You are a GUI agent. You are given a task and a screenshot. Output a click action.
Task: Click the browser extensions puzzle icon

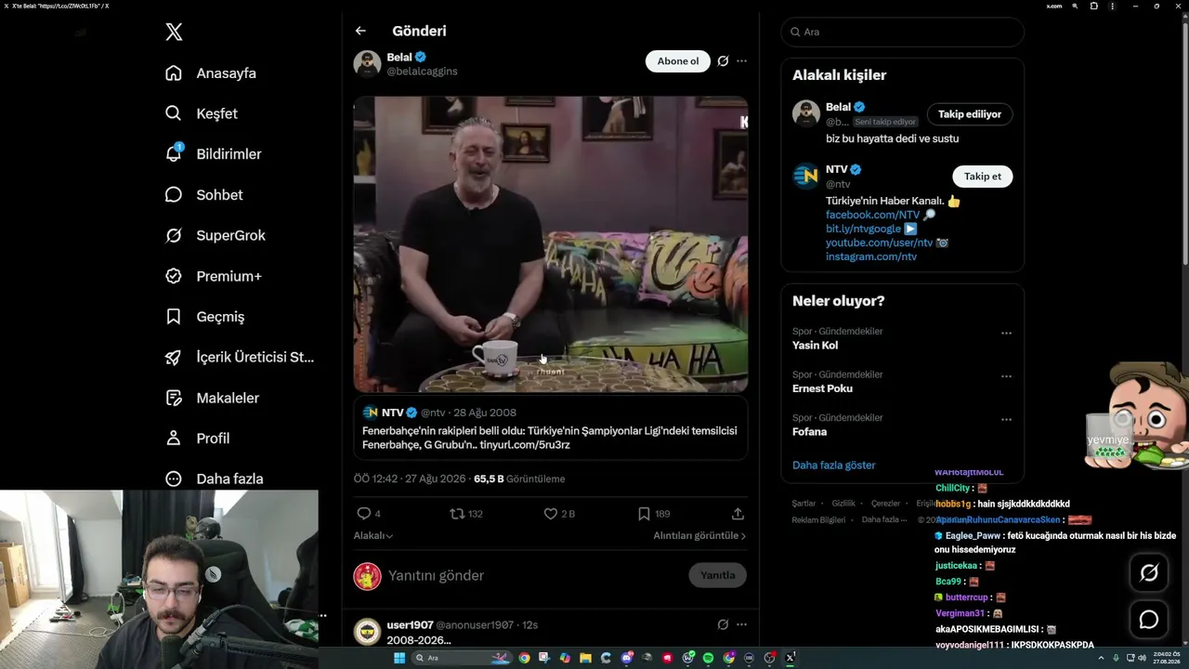[x=1093, y=7]
